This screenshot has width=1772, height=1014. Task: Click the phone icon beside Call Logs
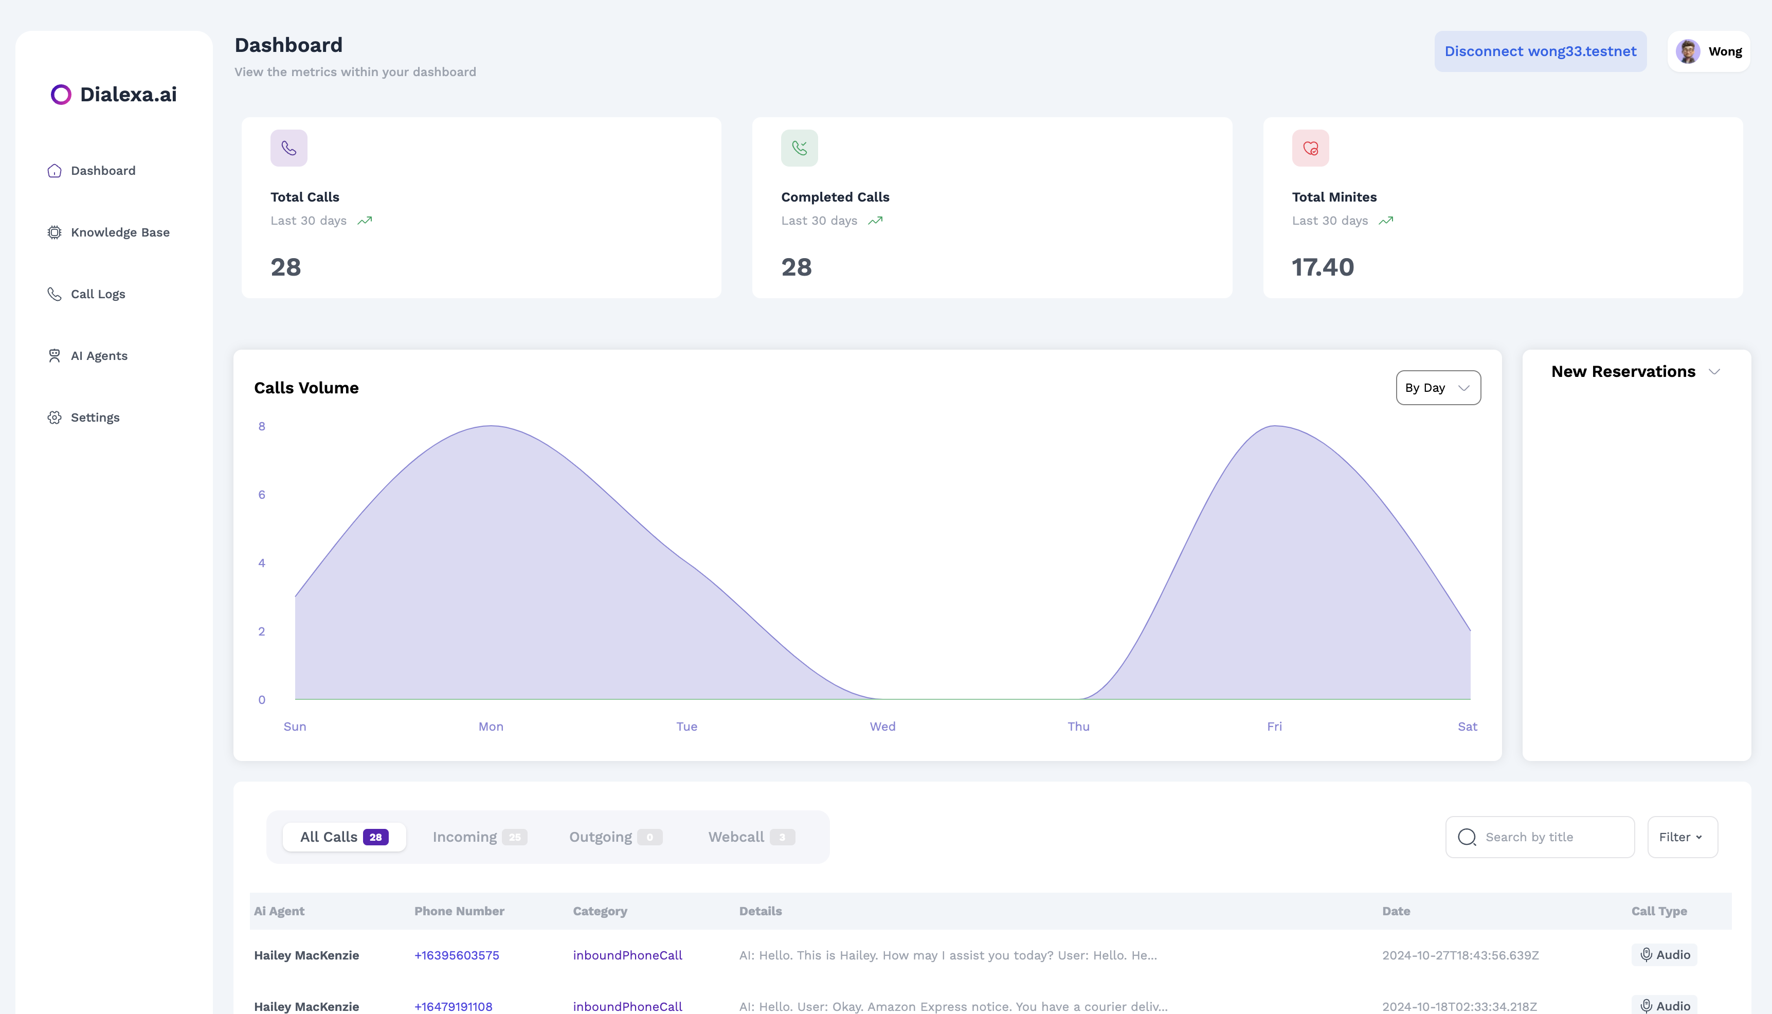tap(55, 294)
